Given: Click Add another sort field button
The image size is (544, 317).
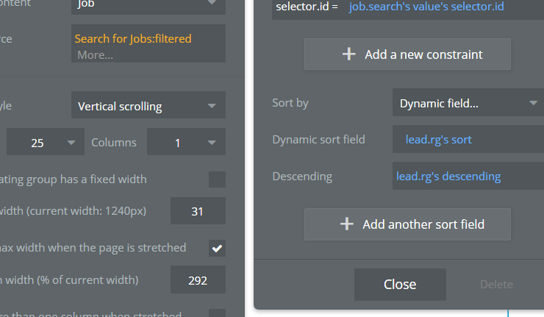Looking at the screenshot, I should click(x=407, y=224).
